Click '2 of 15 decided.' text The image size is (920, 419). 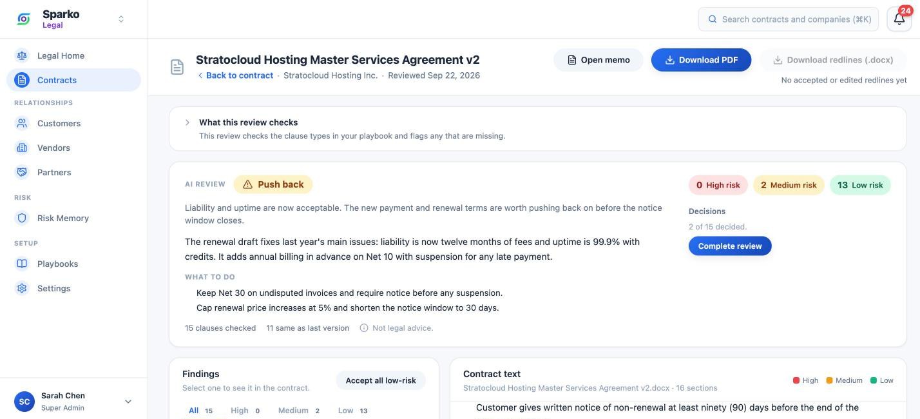coord(718,227)
